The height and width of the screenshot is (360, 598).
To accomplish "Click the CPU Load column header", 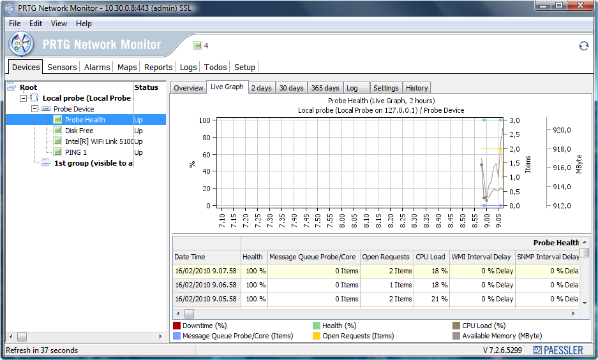I will coord(431,257).
